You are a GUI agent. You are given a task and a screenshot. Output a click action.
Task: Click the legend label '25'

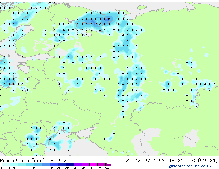coord(67,168)
